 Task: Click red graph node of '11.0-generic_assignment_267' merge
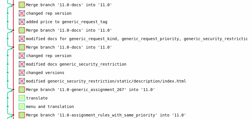tap(13, 90)
